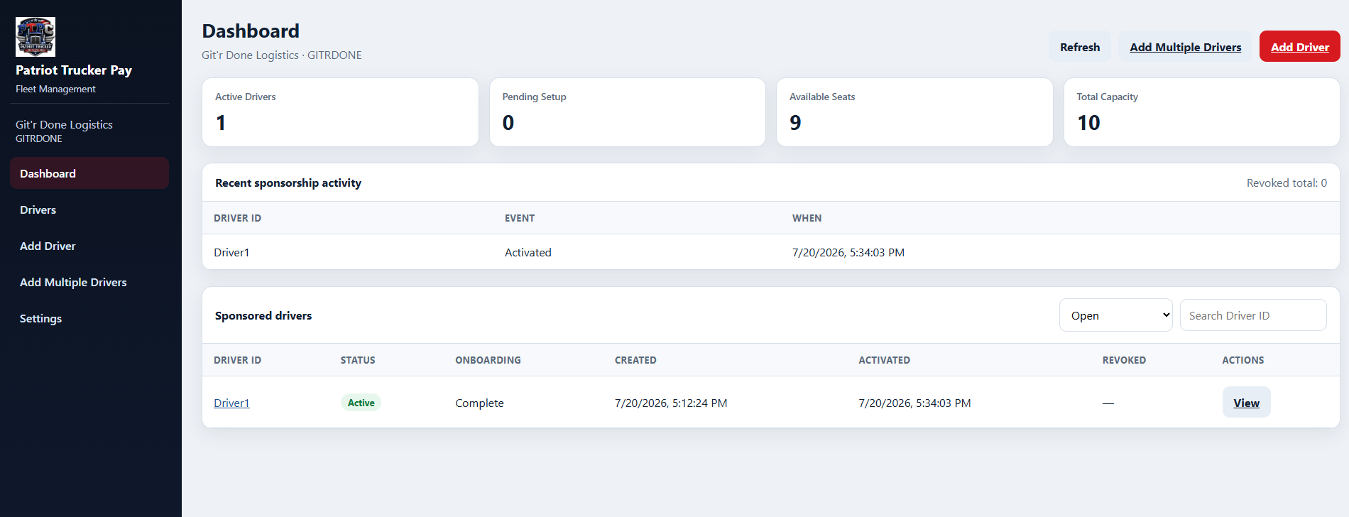This screenshot has height=517, width=1349.
Task: Click the Git'r Done Logistics · GITRDONE subtitle
Action: pyautogui.click(x=282, y=55)
